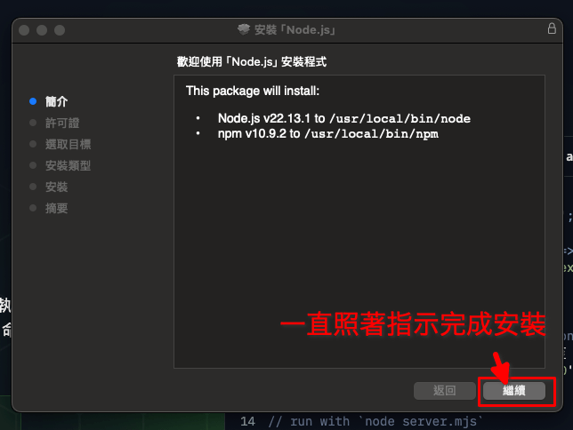Click the Node.js v22.13.1 install line
Viewport: 573px width, 430px height.
point(343,119)
